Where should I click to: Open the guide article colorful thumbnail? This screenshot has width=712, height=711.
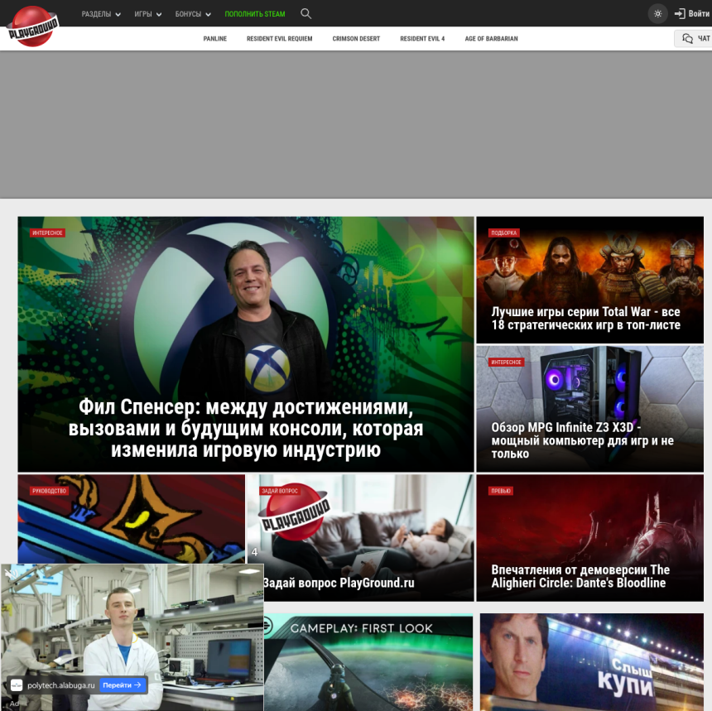[132, 519]
